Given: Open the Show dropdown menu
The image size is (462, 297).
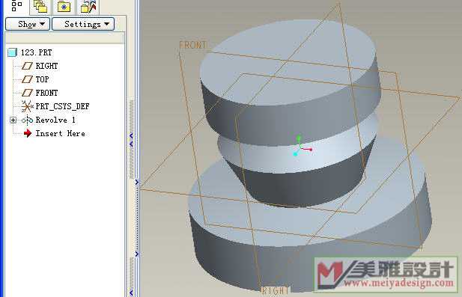Looking at the screenshot, I should pyautogui.click(x=28, y=24).
